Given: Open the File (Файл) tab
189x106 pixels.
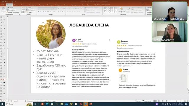Looking at the screenshot, I should [3, 5].
